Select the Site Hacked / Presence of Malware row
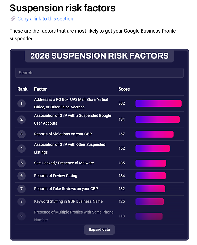The image size is (197, 245). point(64,163)
